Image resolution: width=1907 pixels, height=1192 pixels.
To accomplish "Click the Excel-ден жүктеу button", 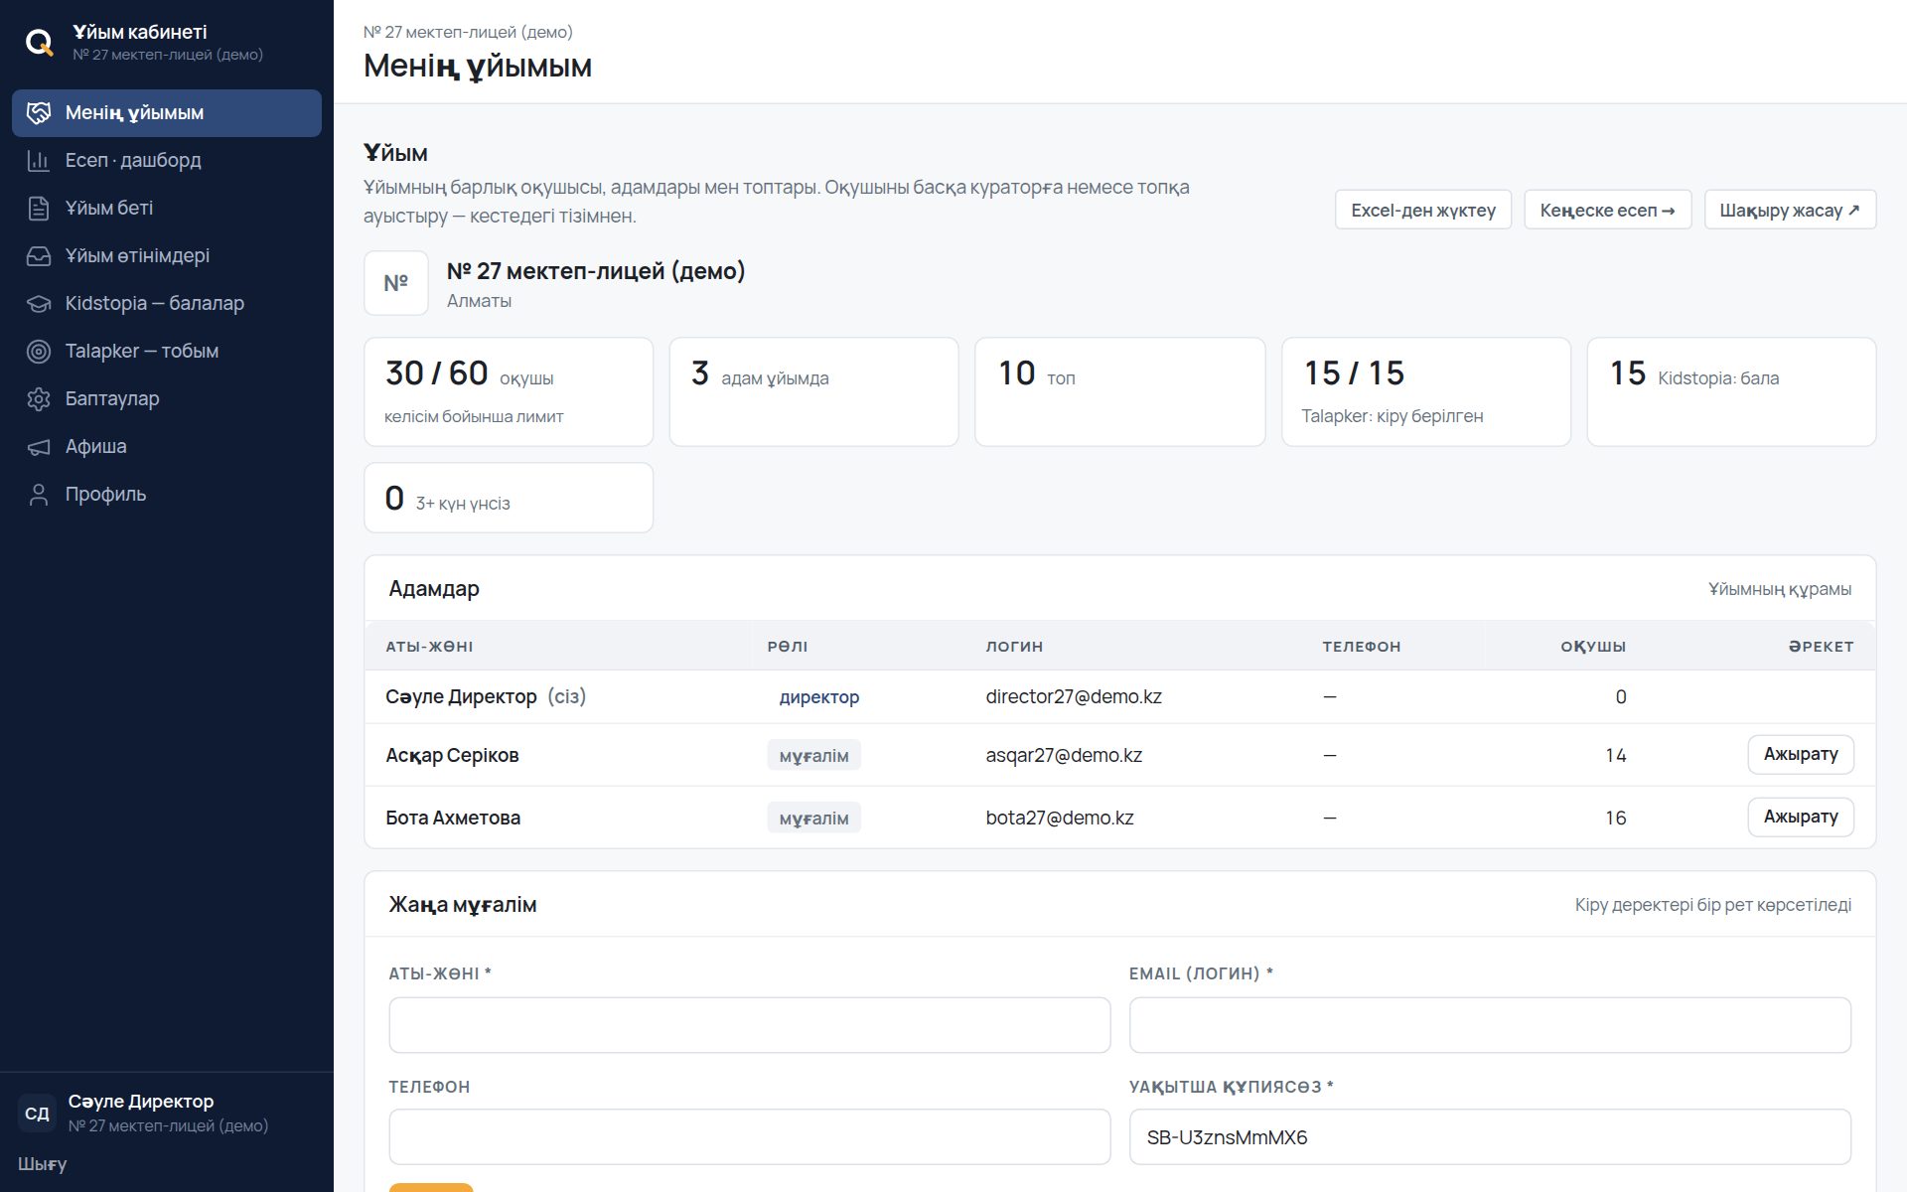I will 1422,210.
